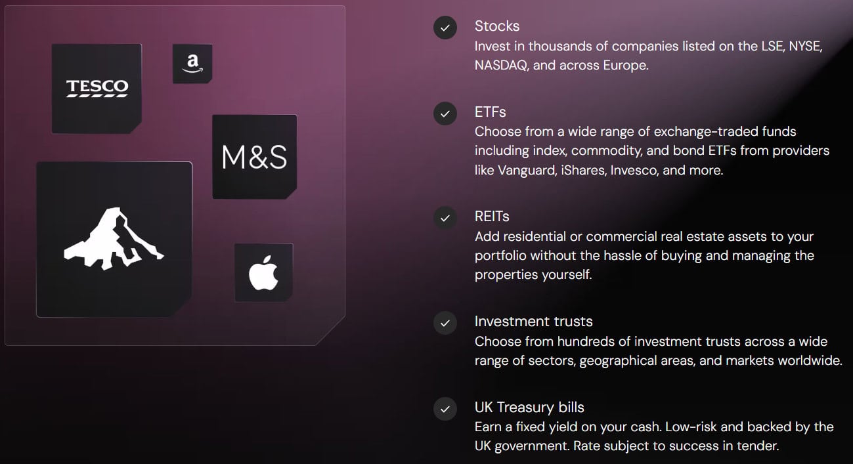The width and height of the screenshot is (853, 464).
Task: Open the Investment trusts heading
Action: pos(533,322)
